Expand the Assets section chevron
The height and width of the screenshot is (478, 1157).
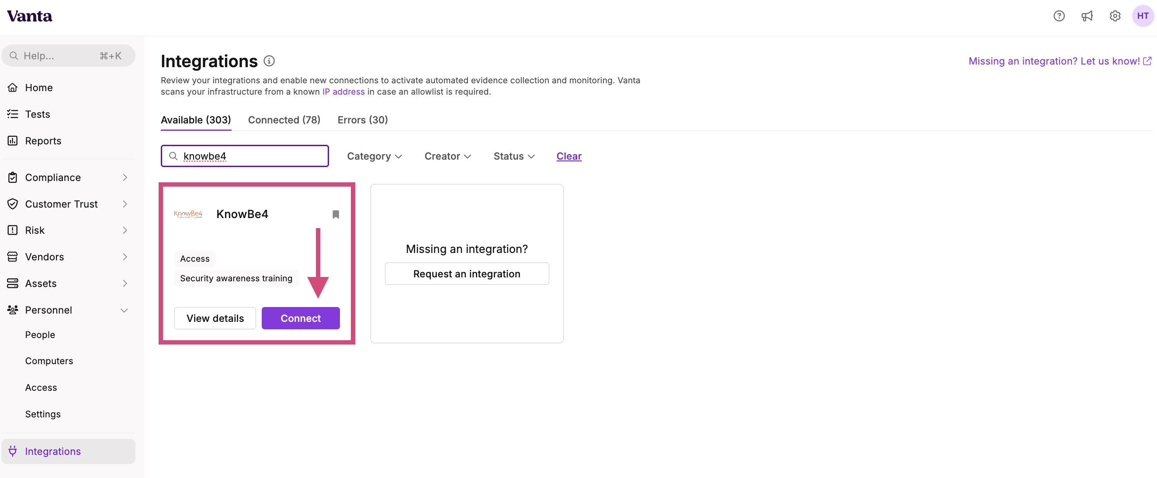coord(125,283)
